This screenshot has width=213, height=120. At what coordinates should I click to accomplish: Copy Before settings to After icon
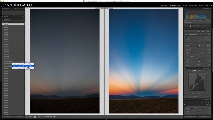pyautogui.click(x=48, y=117)
